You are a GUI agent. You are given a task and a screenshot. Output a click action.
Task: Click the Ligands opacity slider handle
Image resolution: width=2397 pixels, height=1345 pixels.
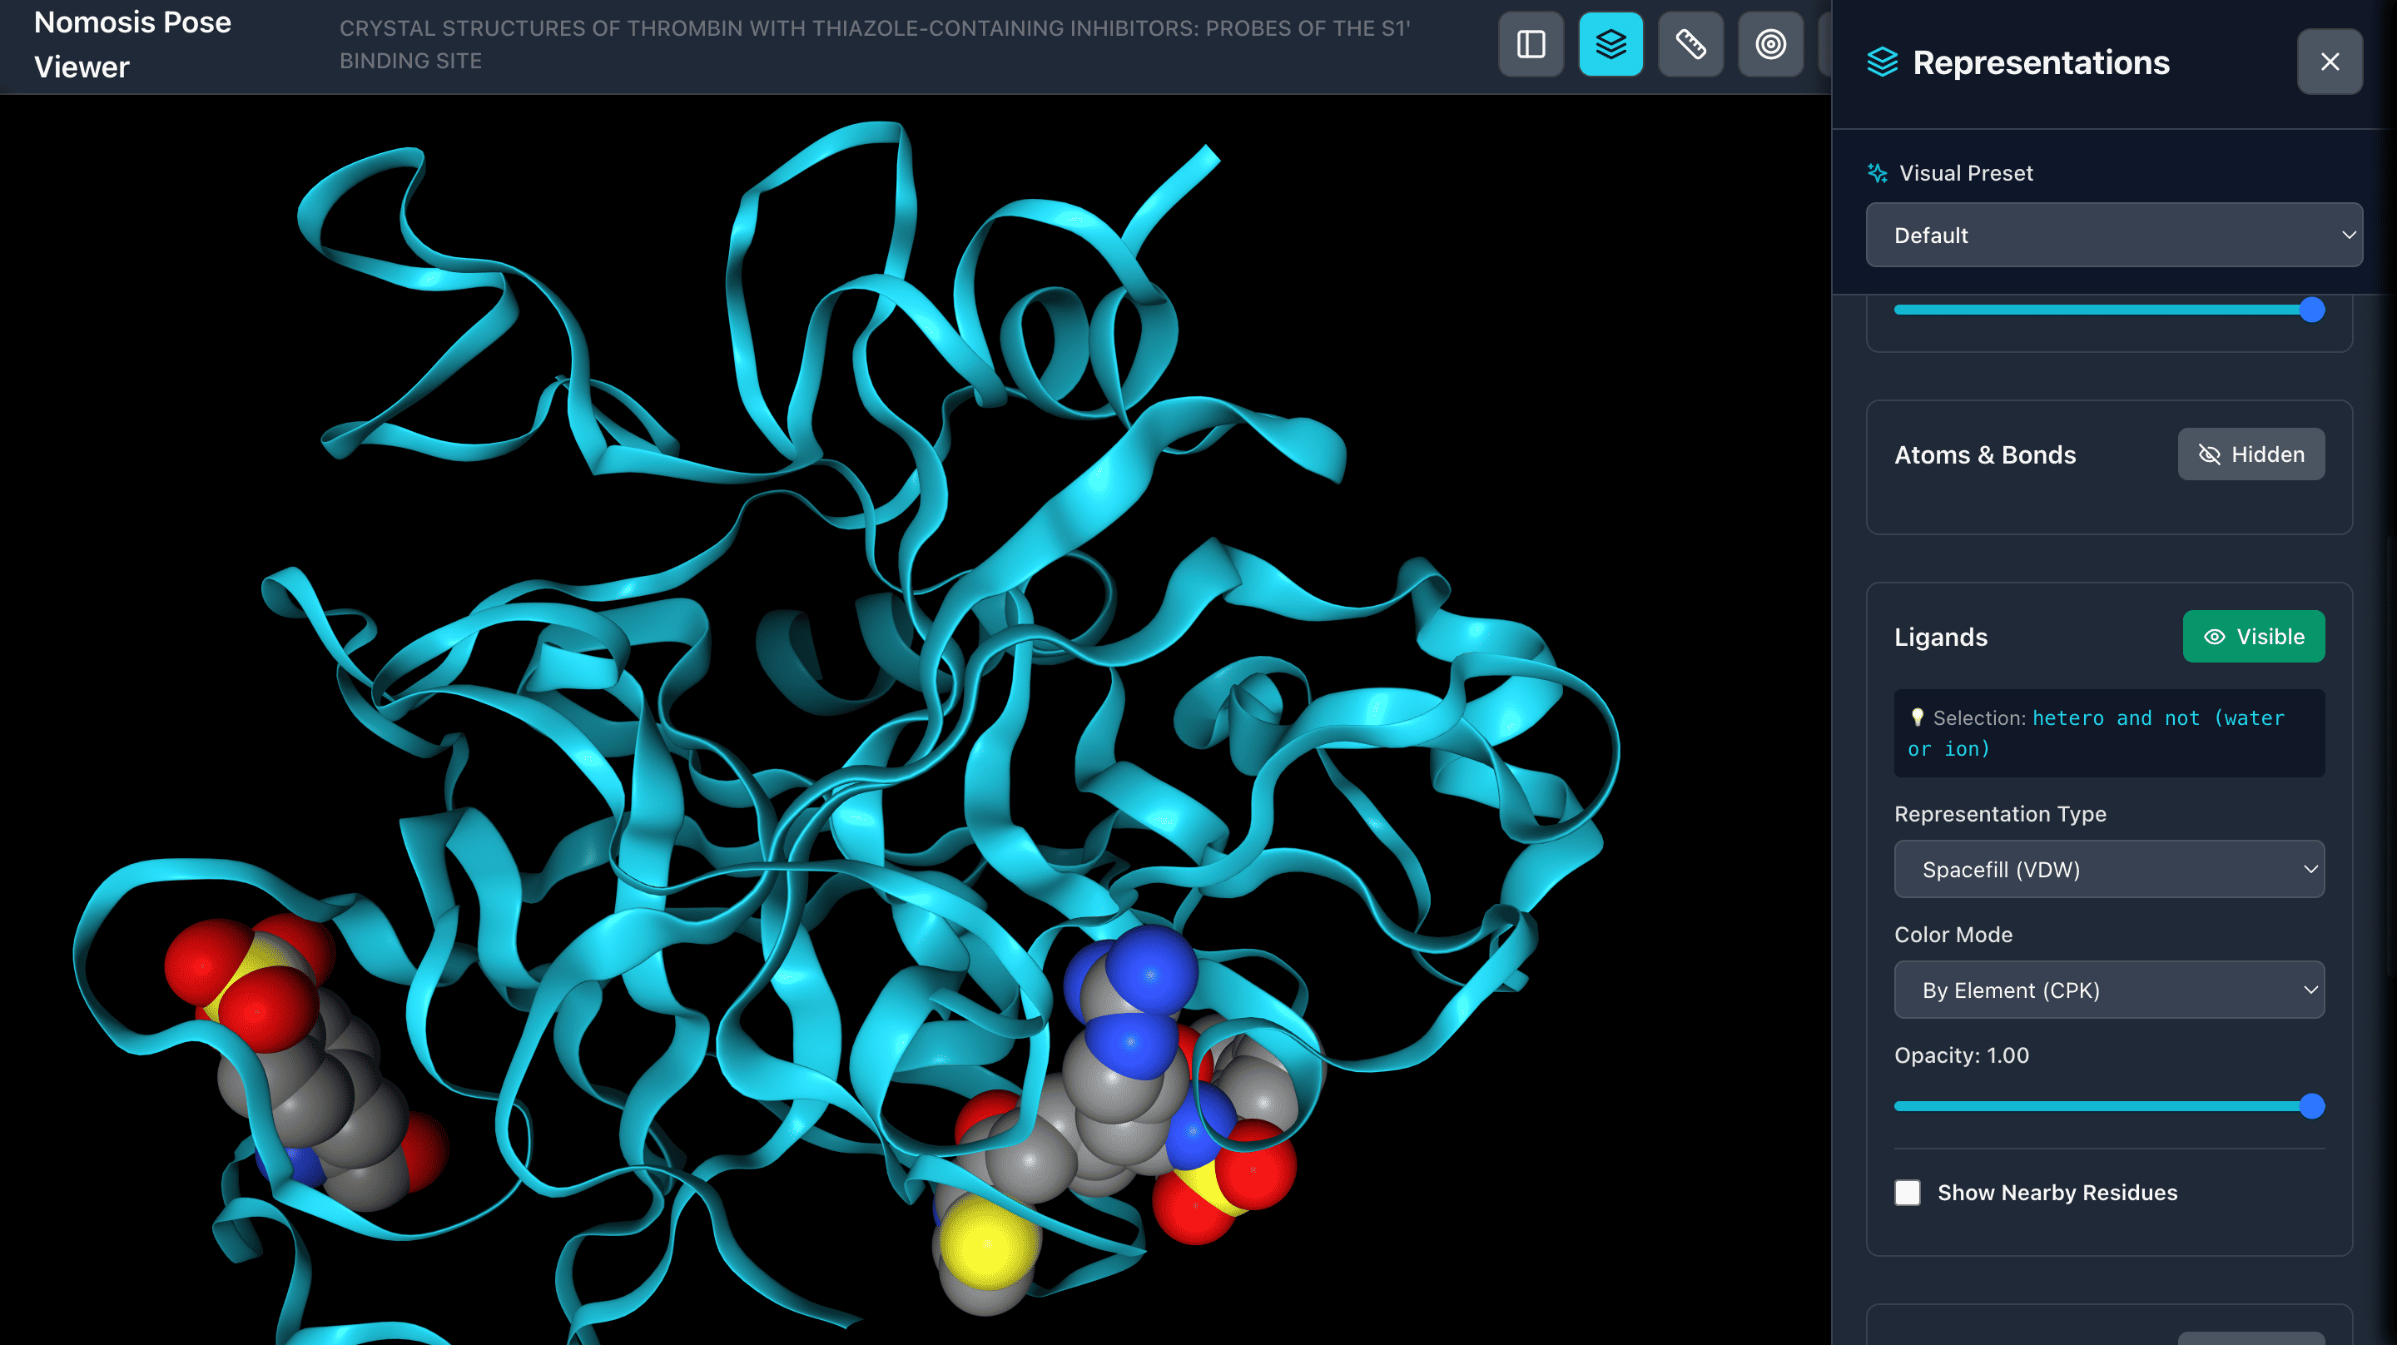click(2311, 1107)
